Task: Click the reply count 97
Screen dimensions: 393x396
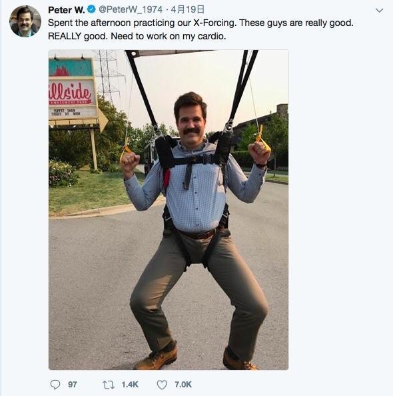Action: (x=73, y=385)
